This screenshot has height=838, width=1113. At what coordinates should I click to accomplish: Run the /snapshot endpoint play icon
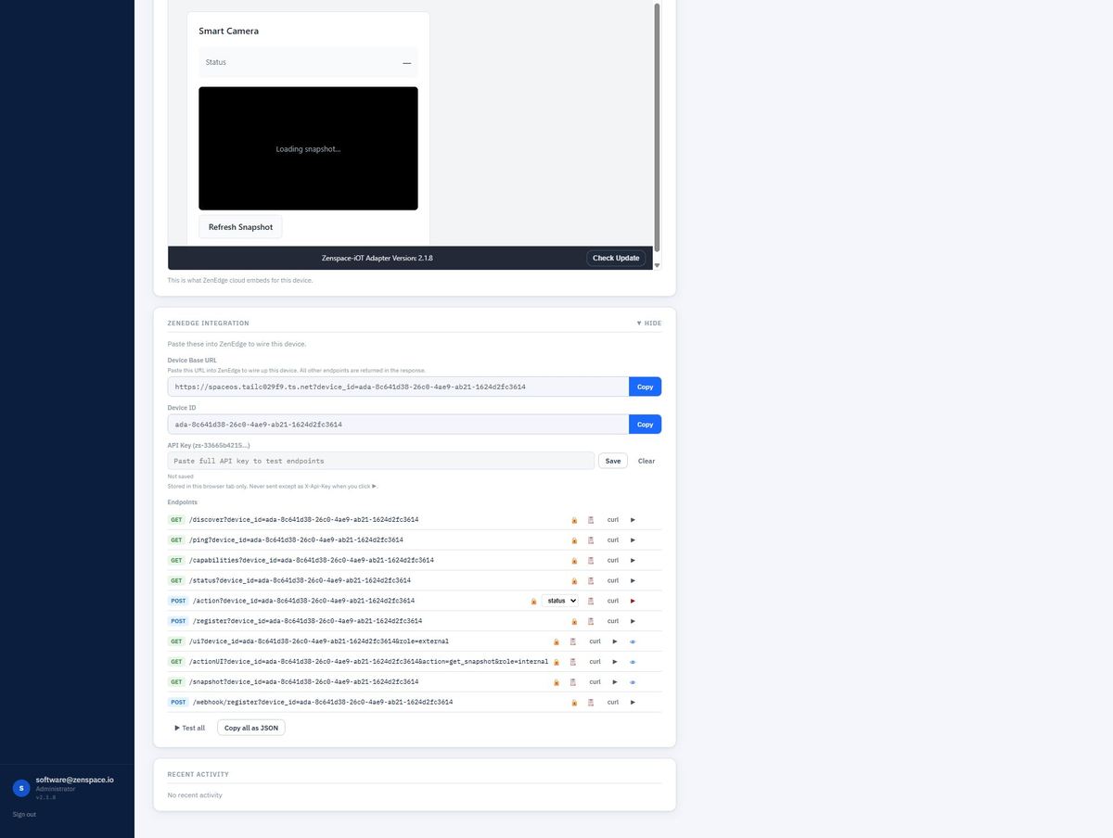[x=614, y=682]
